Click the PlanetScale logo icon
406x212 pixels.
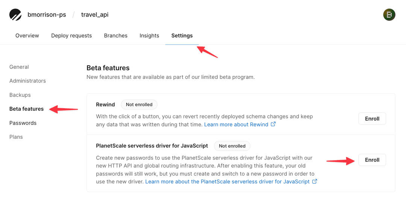pyautogui.click(x=15, y=15)
